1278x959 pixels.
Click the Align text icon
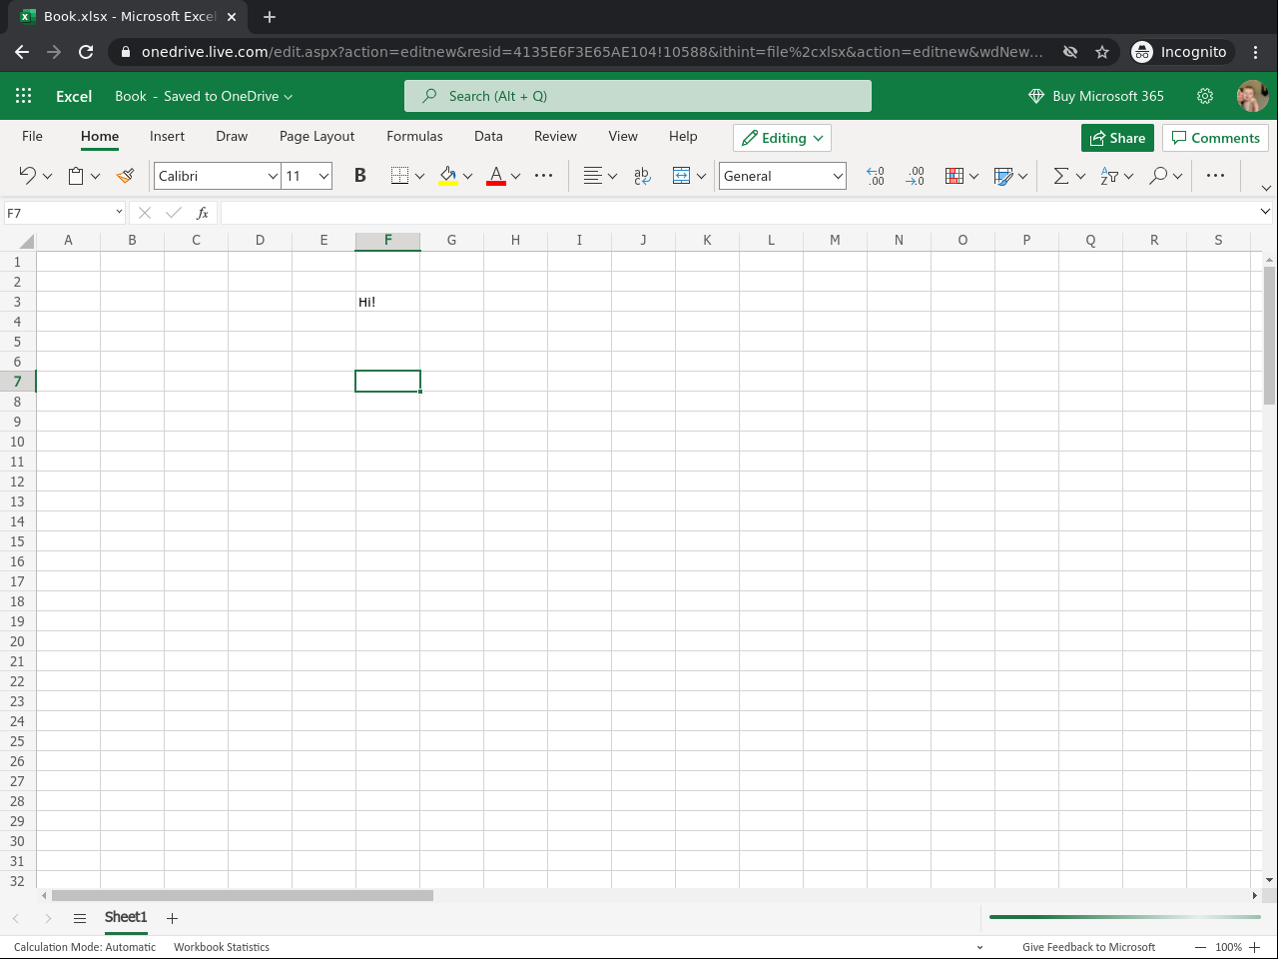pos(592,176)
